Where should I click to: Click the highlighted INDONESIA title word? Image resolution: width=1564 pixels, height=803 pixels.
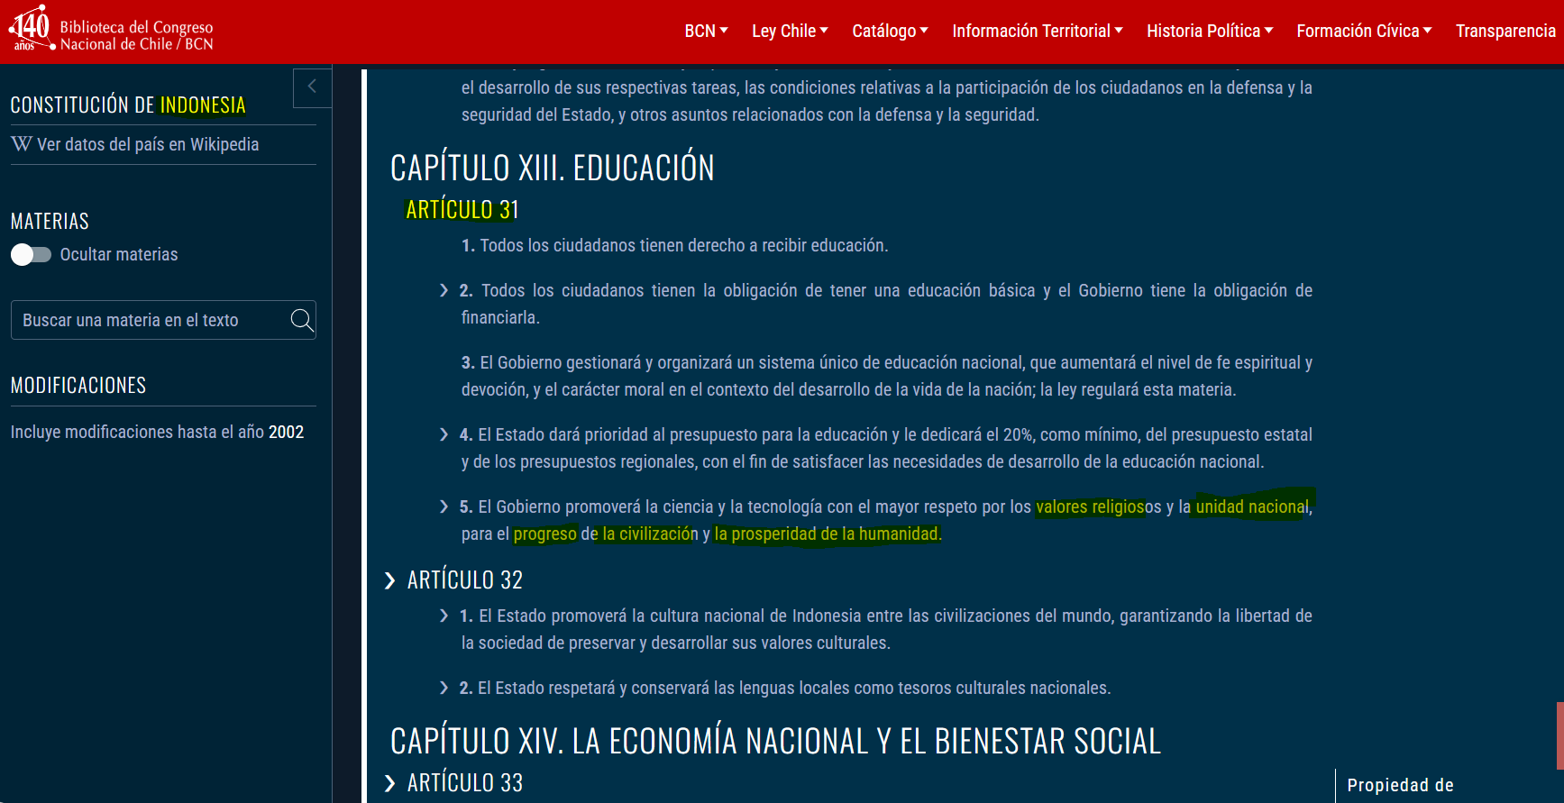(x=203, y=105)
